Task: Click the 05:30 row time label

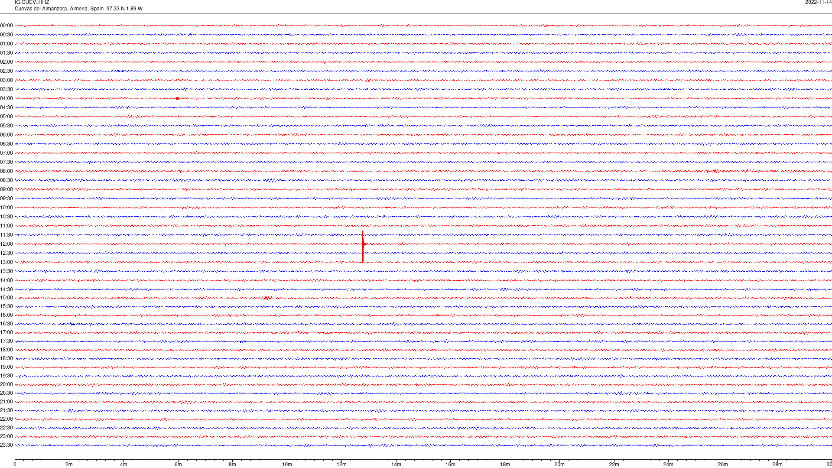Action: click(6, 126)
